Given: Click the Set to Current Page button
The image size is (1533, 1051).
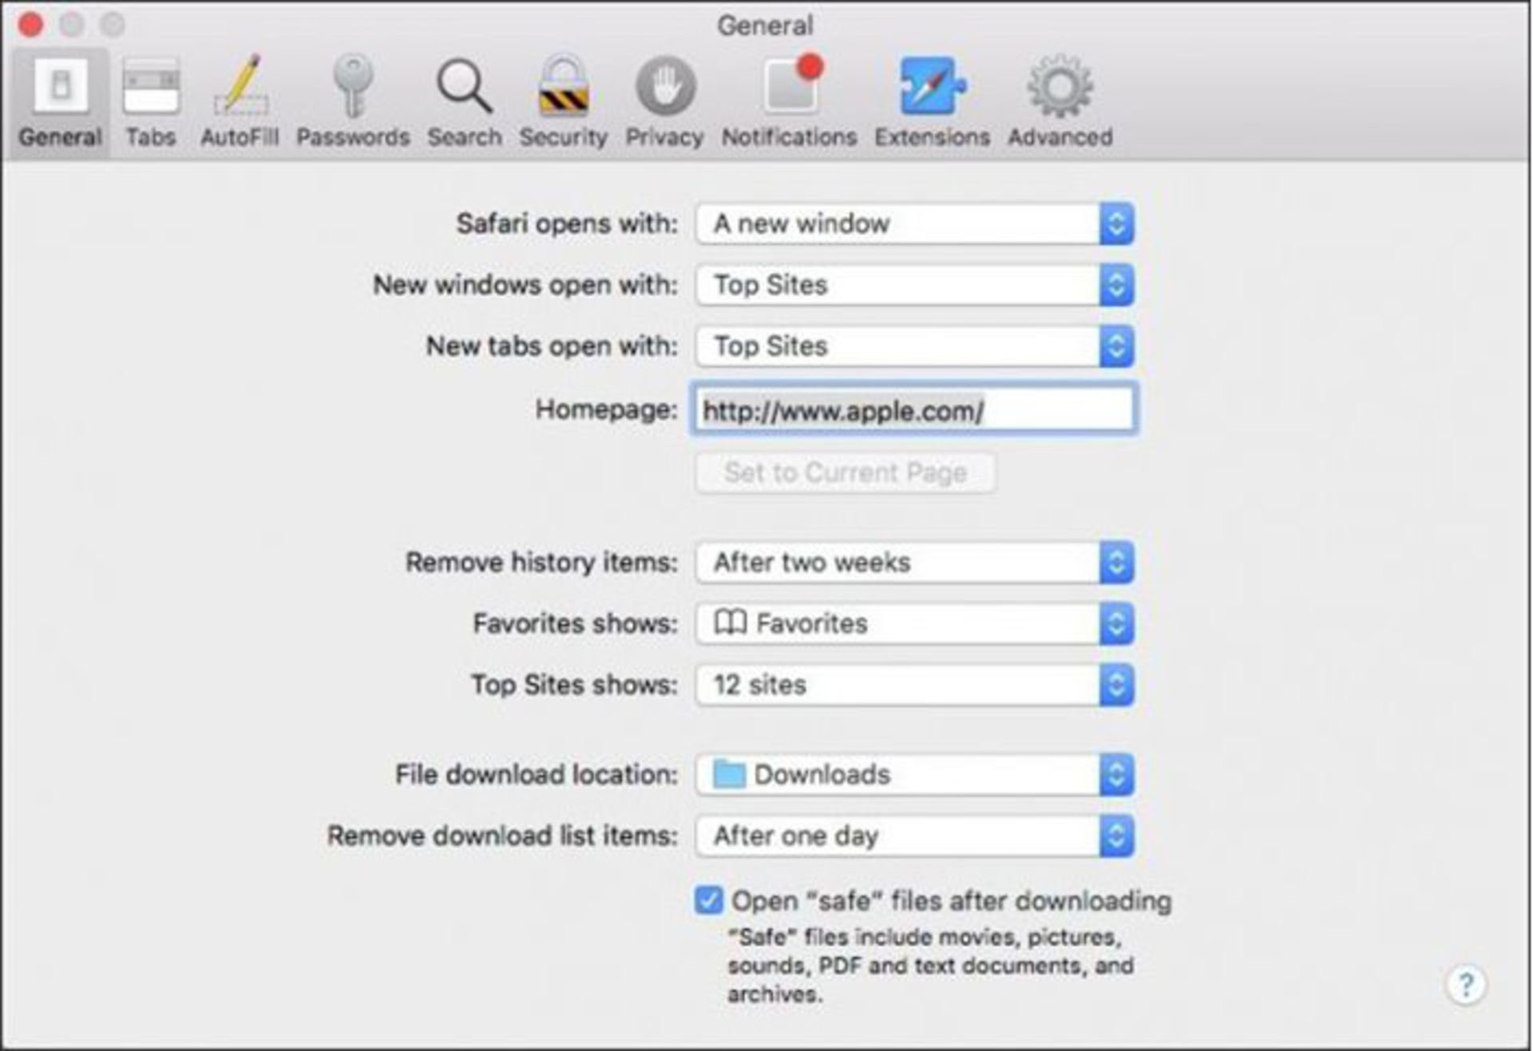Looking at the screenshot, I should (845, 472).
